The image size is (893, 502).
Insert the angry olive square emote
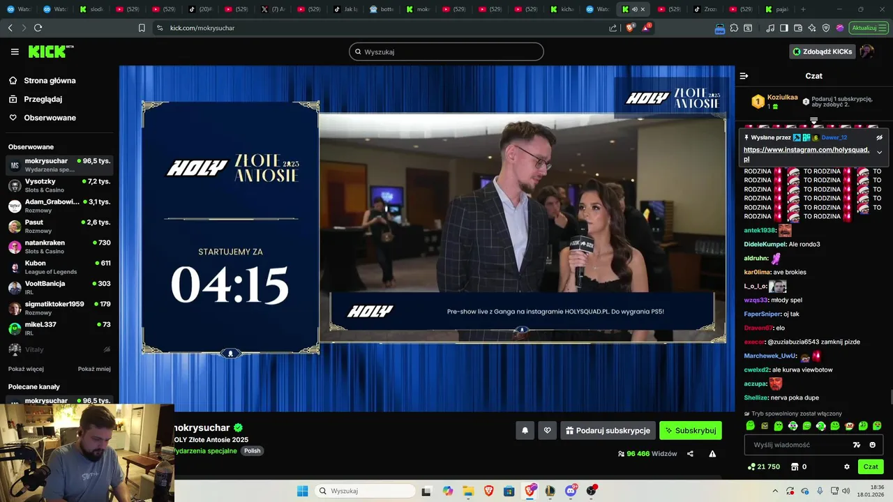coord(765,426)
